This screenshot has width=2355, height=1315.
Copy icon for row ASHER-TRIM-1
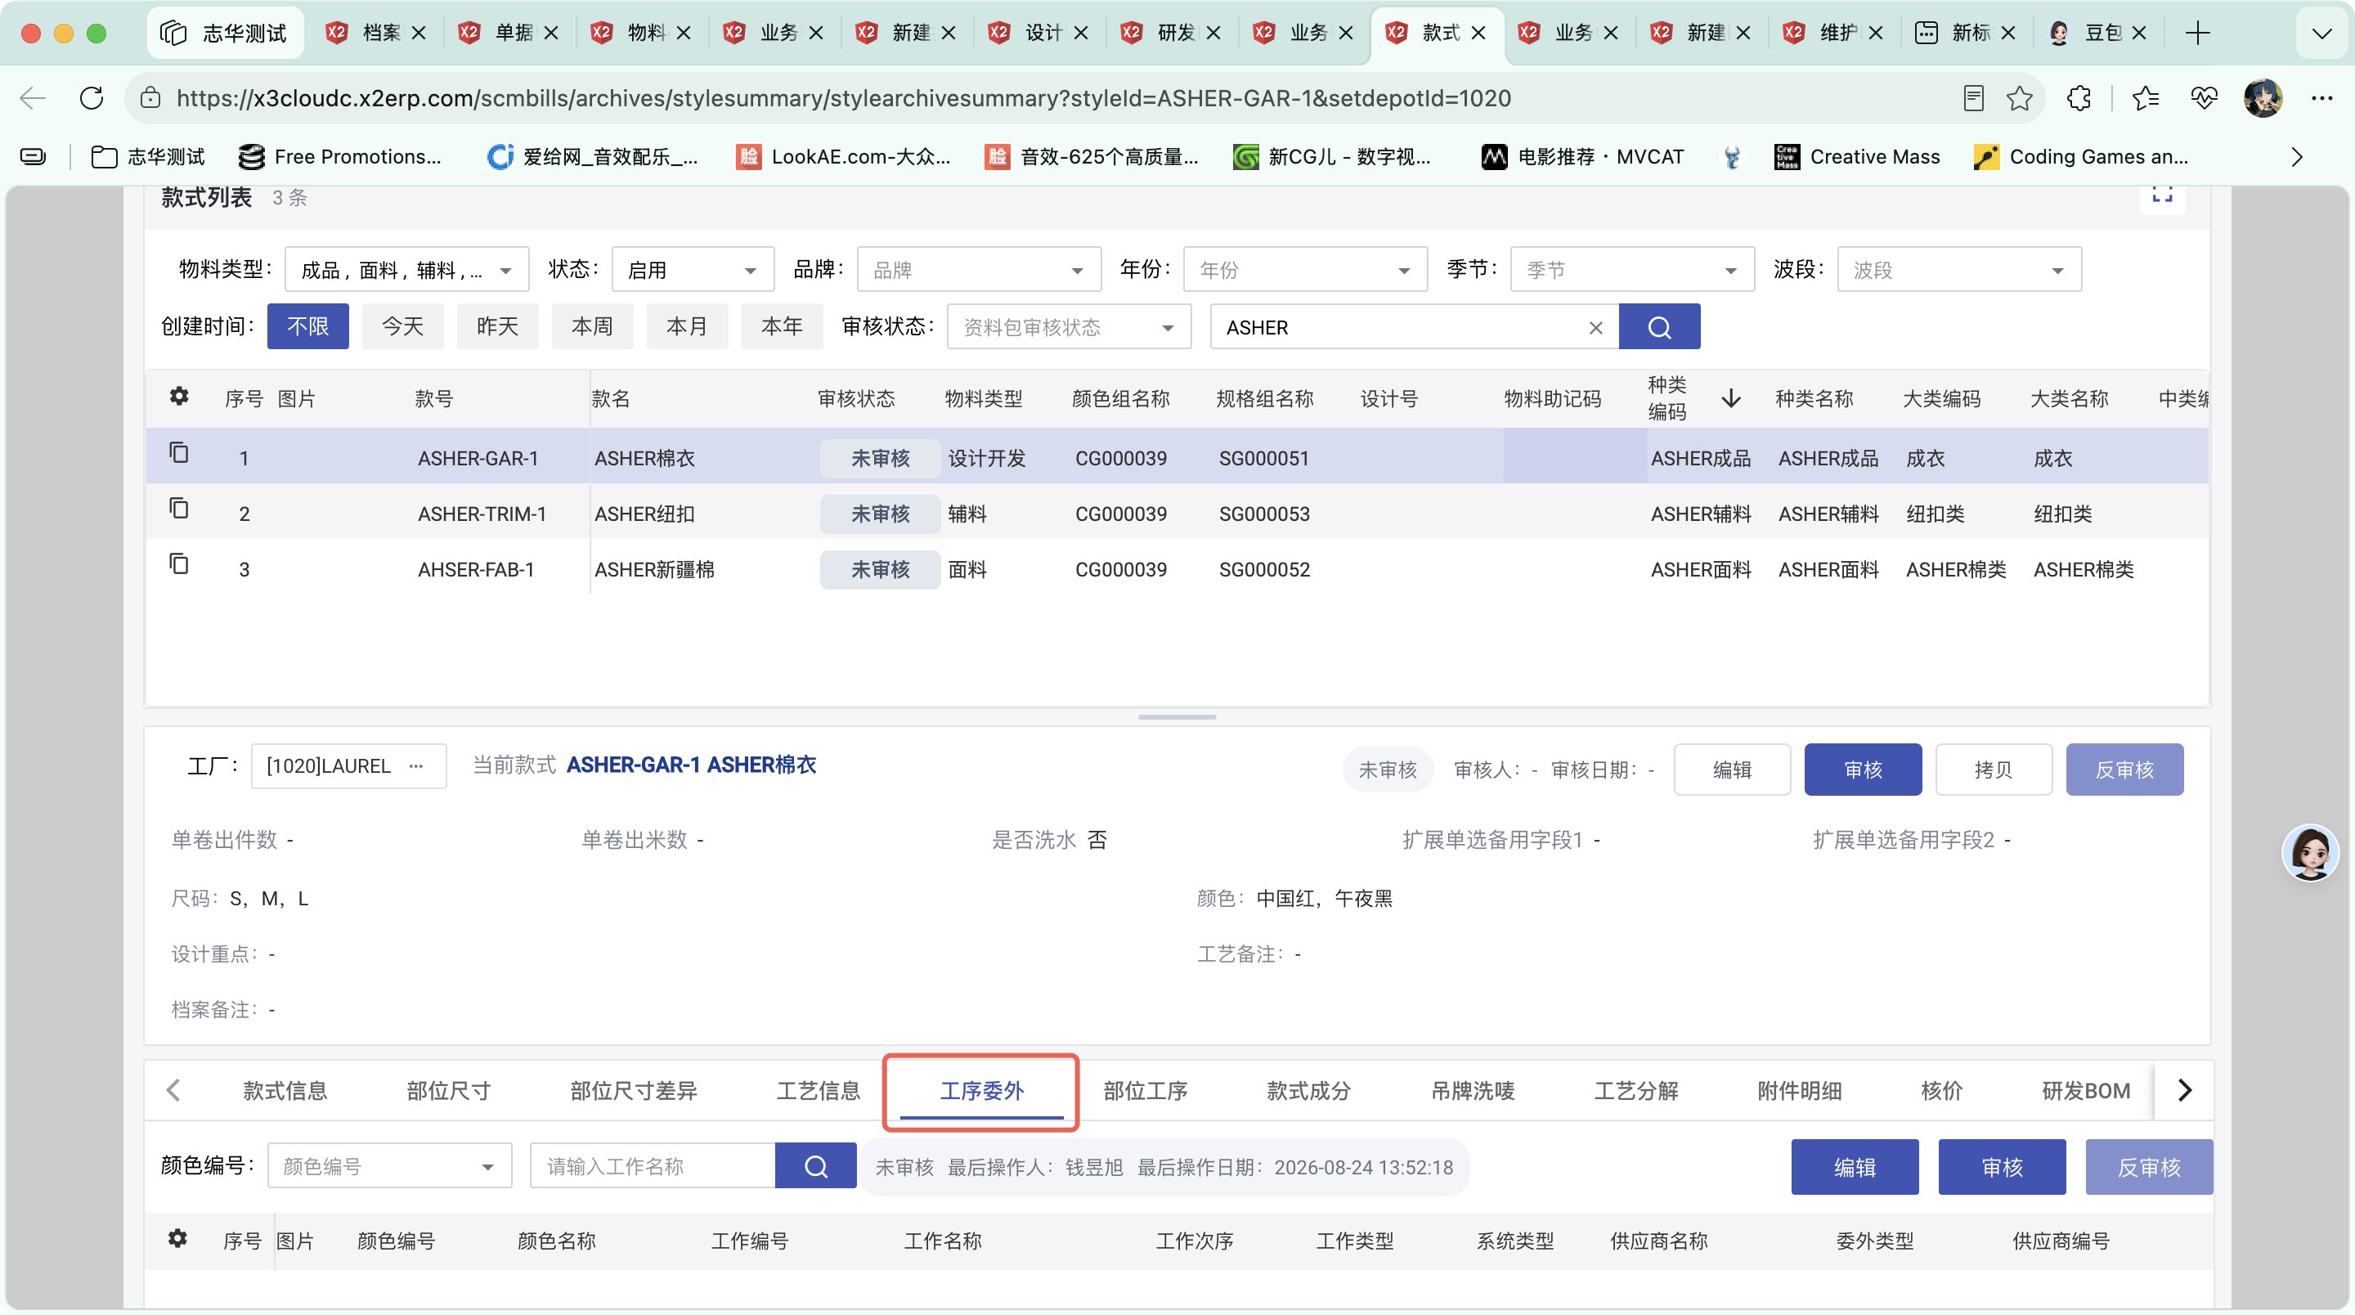click(x=179, y=509)
